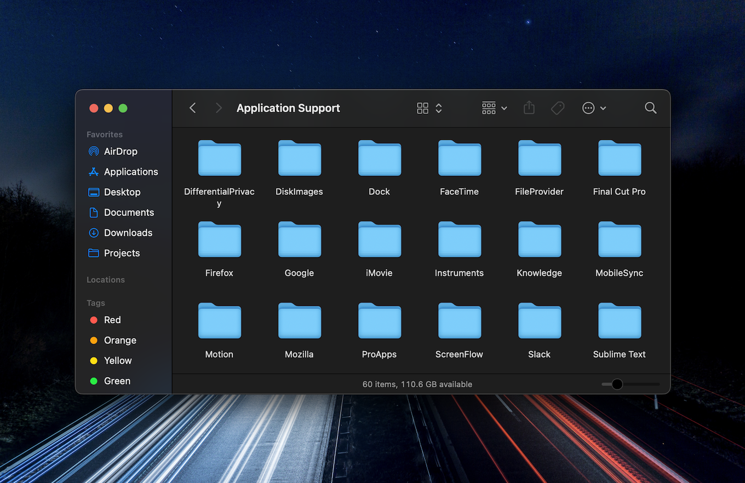Open view style up-down chevron selector
Screen dimensions: 745x483
[x=439, y=108]
